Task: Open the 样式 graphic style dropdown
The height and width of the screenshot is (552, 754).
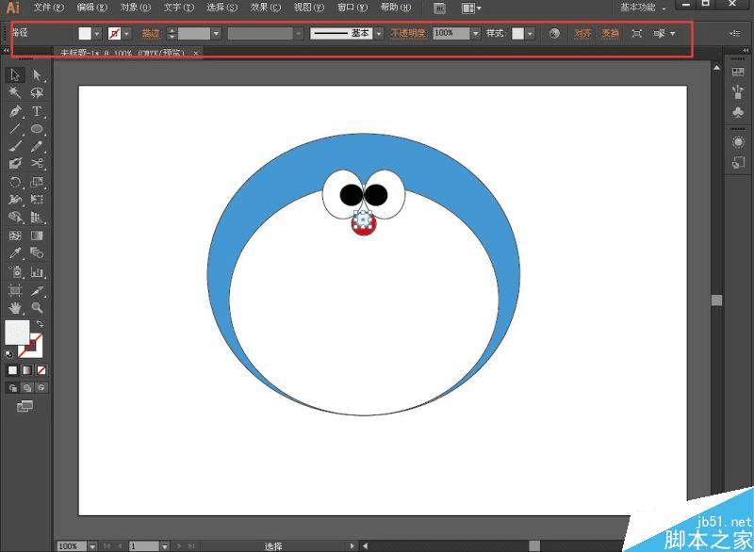Action: point(530,34)
